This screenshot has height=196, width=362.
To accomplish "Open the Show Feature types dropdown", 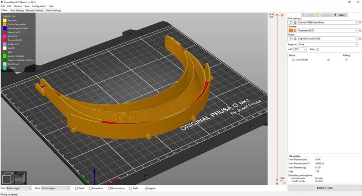I will pyautogui.click(x=55, y=188).
